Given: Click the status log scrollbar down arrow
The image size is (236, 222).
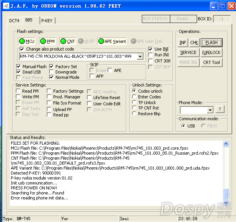Looking at the screenshot, I should click(x=226, y=203).
